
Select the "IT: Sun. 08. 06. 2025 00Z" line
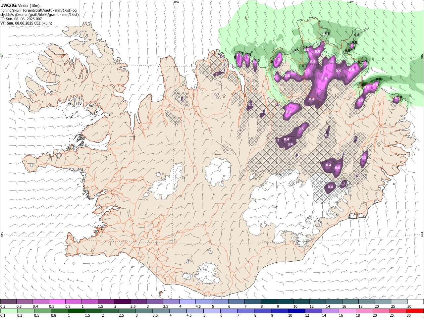tap(21, 19)
